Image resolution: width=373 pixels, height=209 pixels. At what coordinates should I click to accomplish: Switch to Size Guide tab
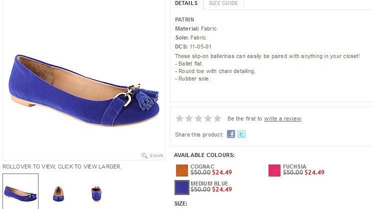tap(223, 3)
